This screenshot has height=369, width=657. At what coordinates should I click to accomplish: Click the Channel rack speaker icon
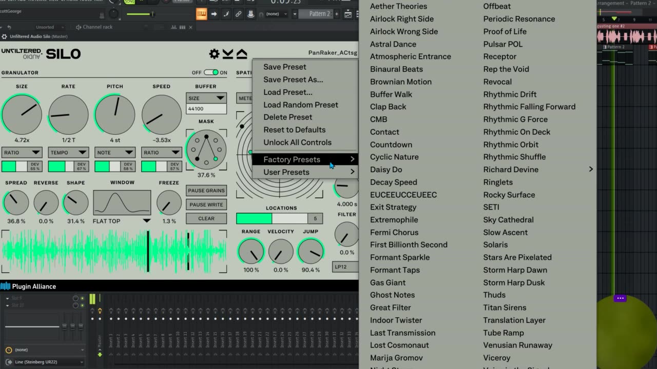click(78, 27)
